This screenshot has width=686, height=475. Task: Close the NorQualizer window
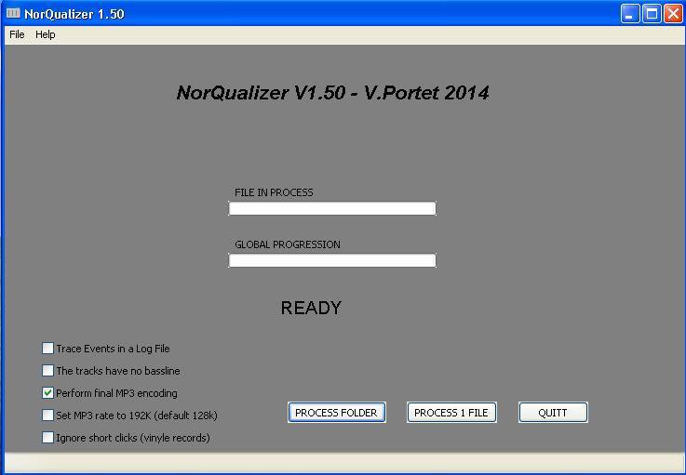click(672, 14)
